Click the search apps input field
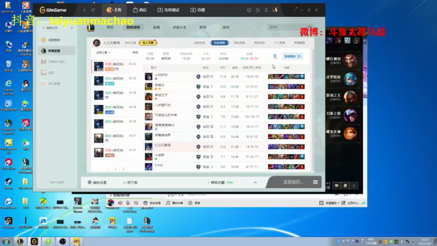The width and height of the screenshot is (437, 246). [55, 28]
